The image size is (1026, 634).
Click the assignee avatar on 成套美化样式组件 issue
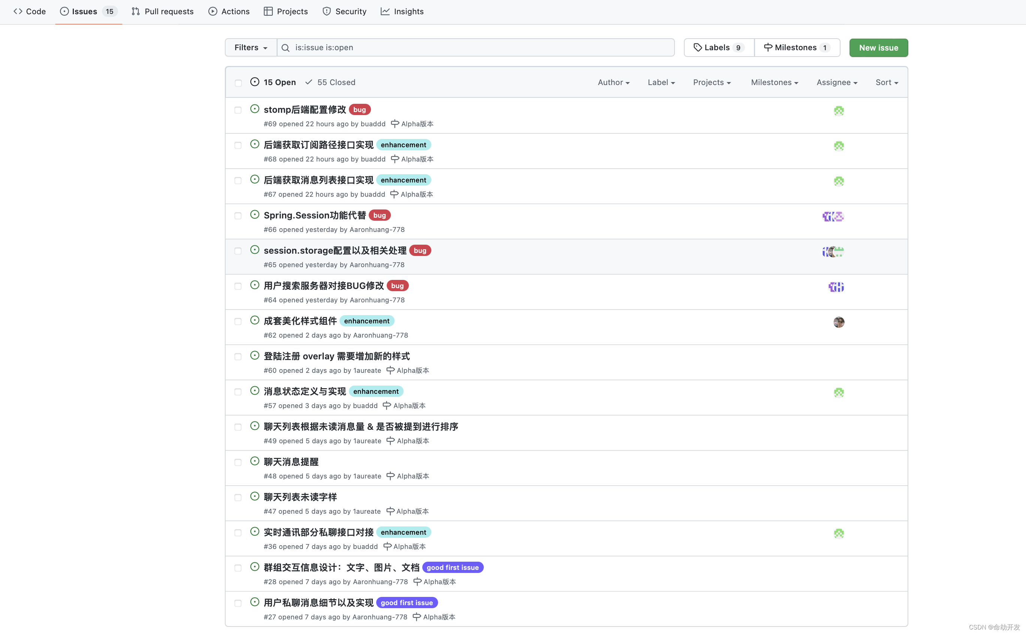[x=839, y=322]
